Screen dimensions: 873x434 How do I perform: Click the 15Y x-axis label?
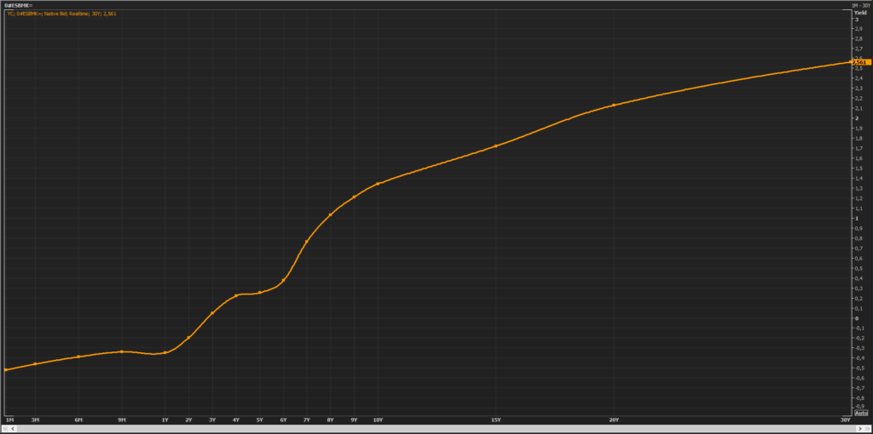[x=495, y=420]
